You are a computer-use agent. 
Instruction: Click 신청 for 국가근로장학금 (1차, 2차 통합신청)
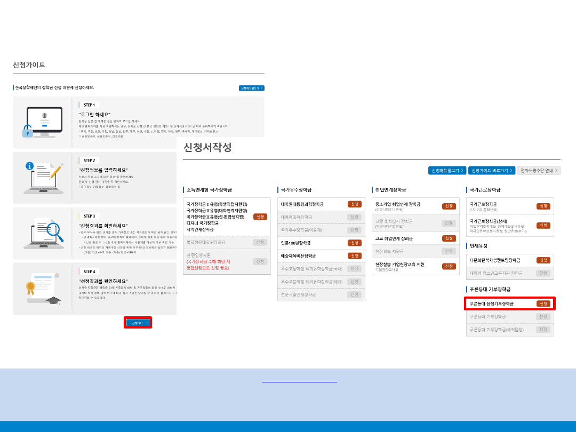543,206
